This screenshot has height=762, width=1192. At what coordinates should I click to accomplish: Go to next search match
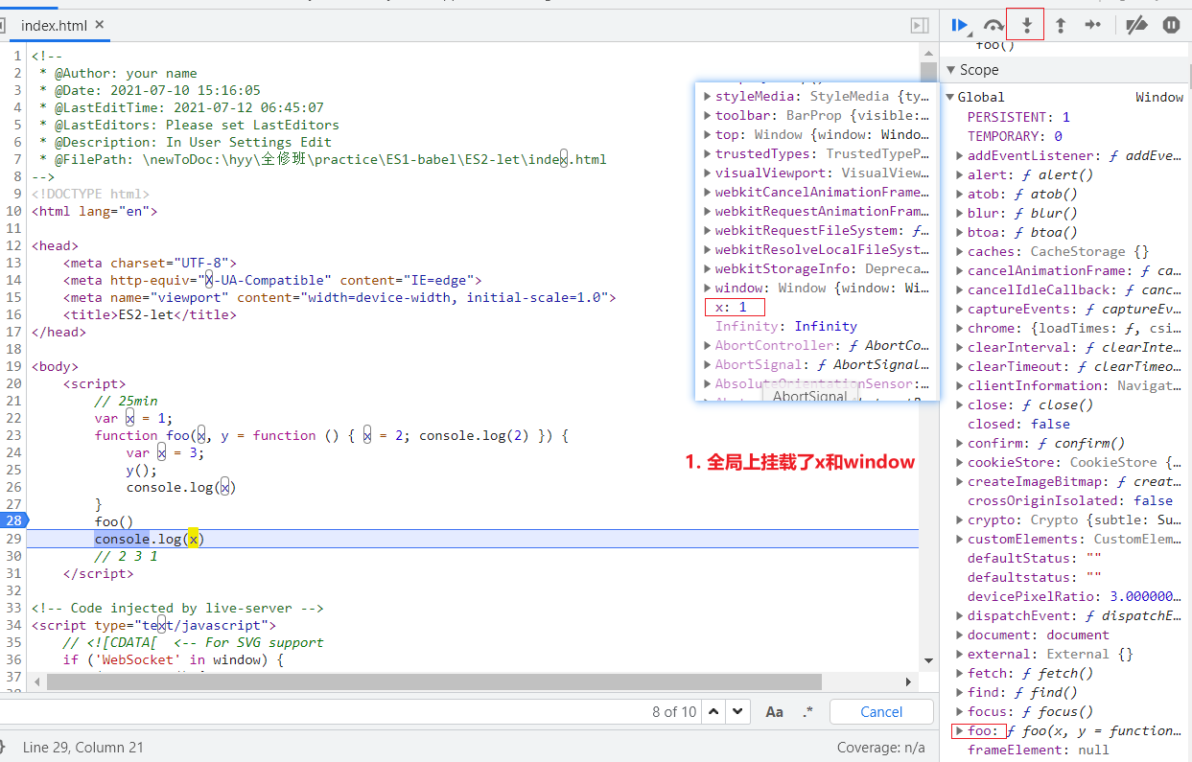click(737, 712)
